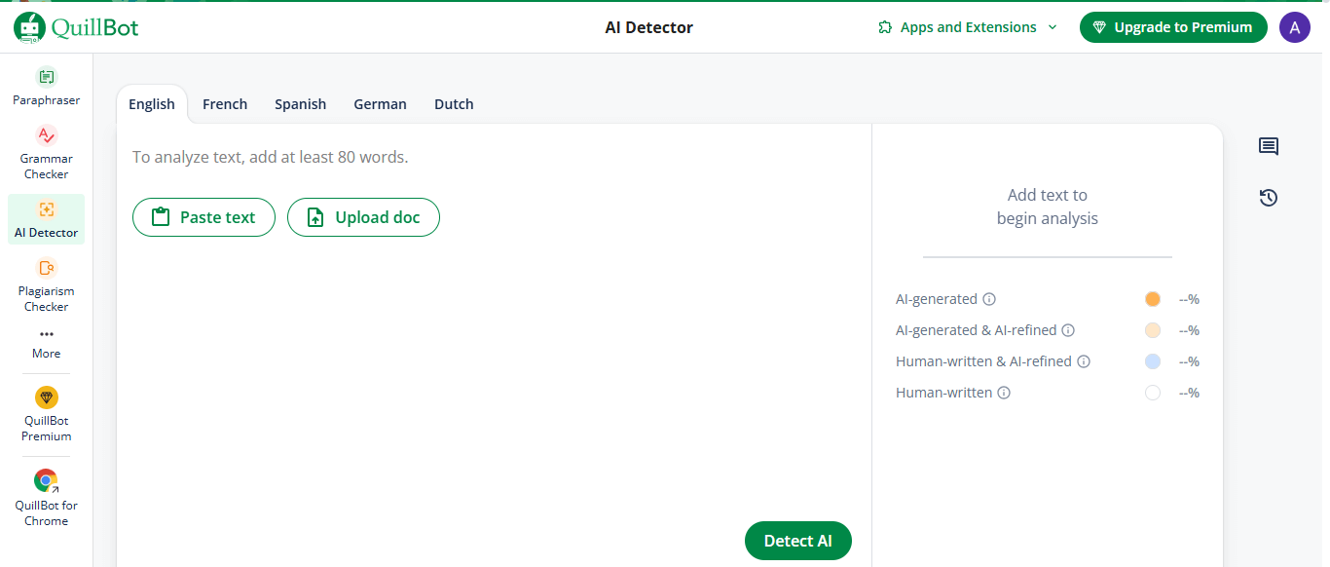The height and width of the screenshot is (567, 1330).
Task: Open the user account avatar
Action: coord(1294,27)
